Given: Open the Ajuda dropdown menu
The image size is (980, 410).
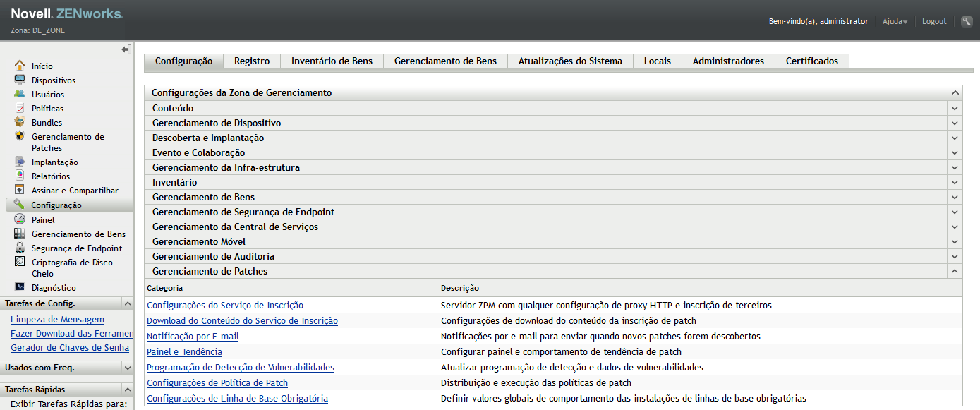Looking at the screenshot, I should click(x=895, y=21).
